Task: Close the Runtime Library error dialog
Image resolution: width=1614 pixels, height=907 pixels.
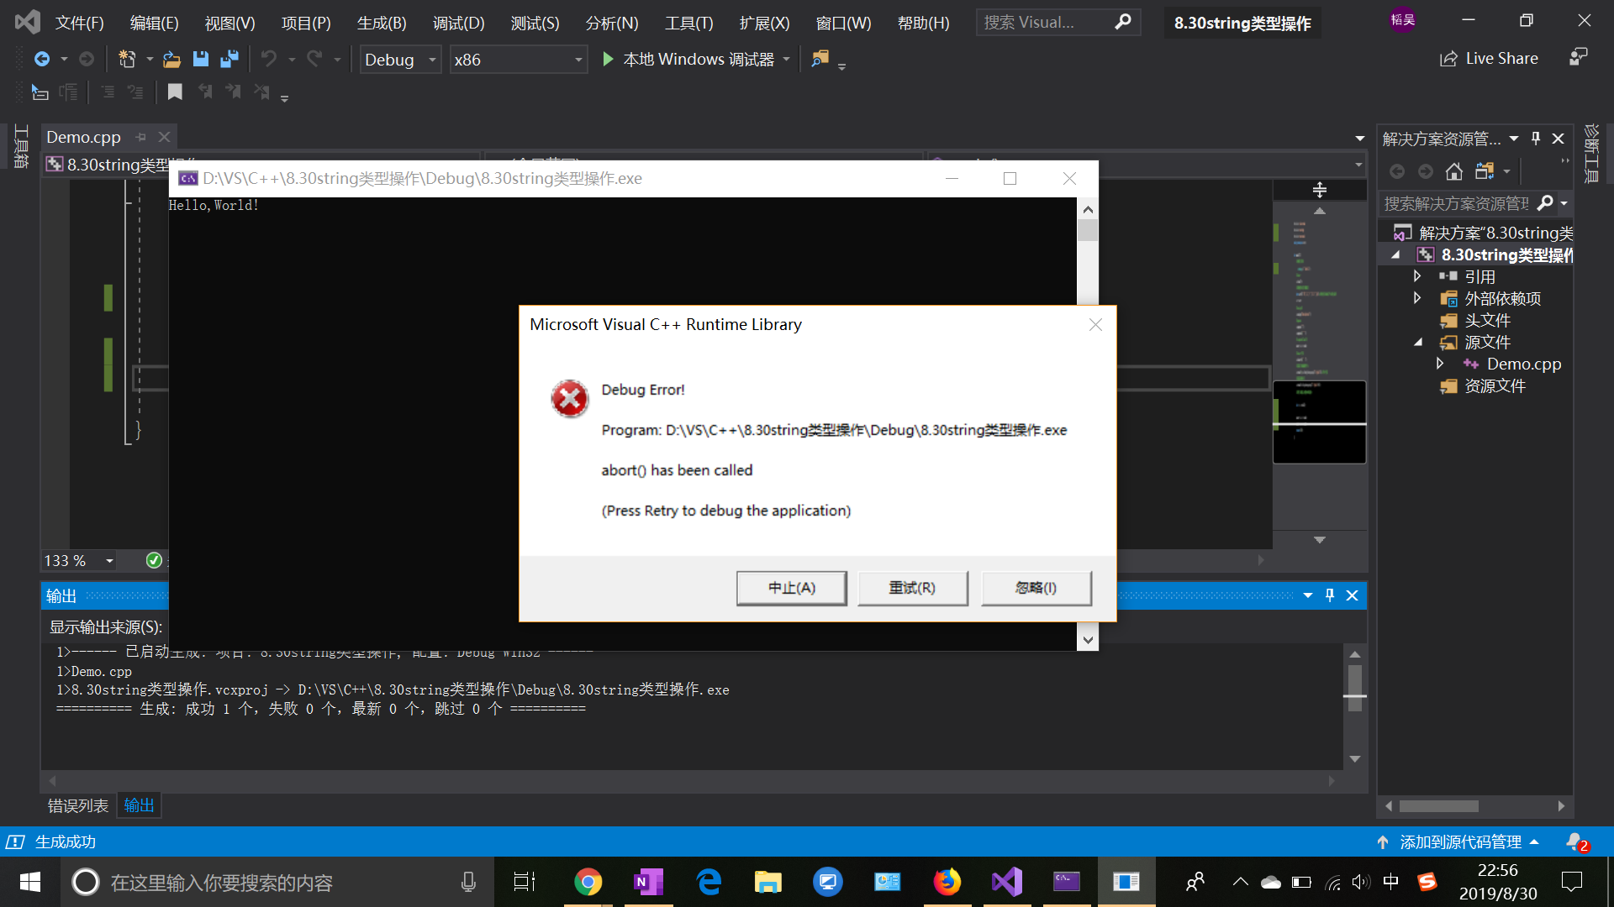Action: click(x=1095, y=325)
